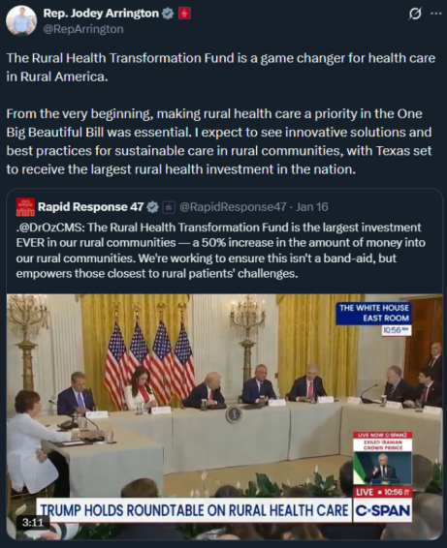This screenshot has width=447, height=548.
Task: Click Rapid Response 47's verified badge
Action: click(152, 207)
